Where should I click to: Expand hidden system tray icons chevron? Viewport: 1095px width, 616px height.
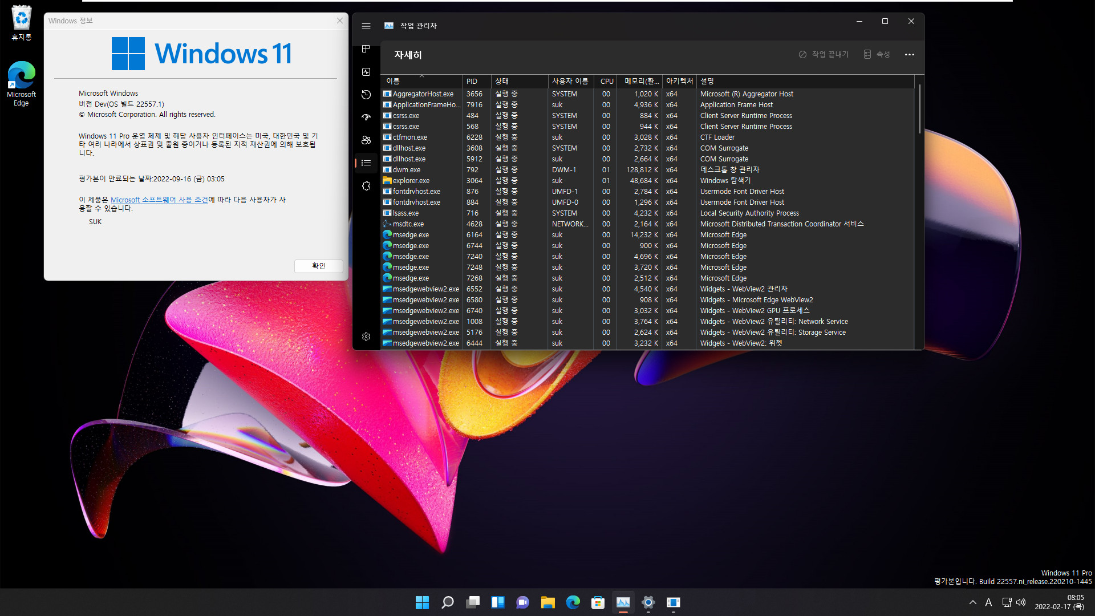973,602
